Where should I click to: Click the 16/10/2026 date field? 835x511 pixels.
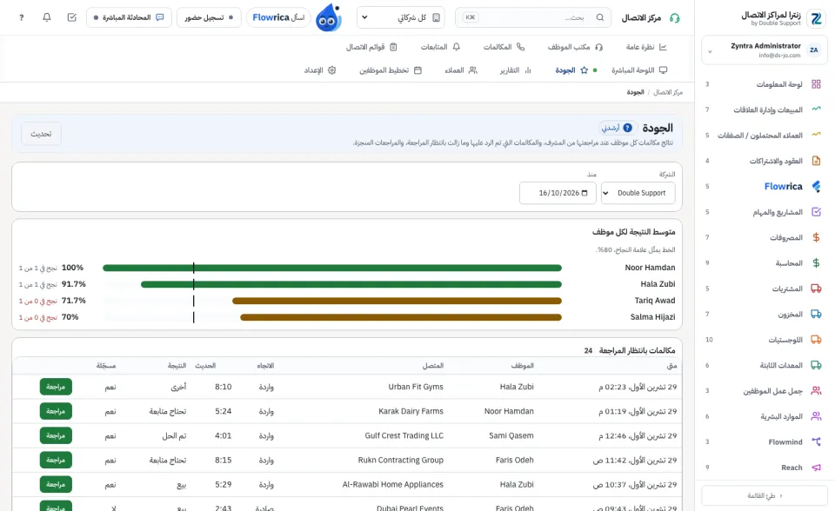click(558, 193)
